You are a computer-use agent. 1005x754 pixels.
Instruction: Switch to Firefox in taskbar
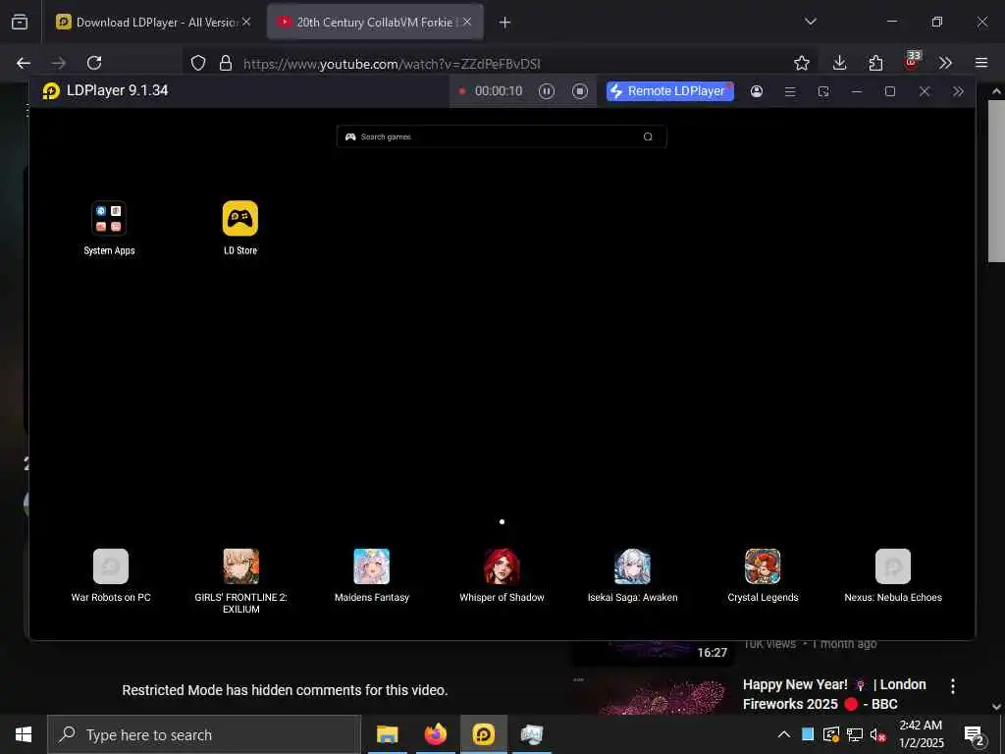pos(435,734)
